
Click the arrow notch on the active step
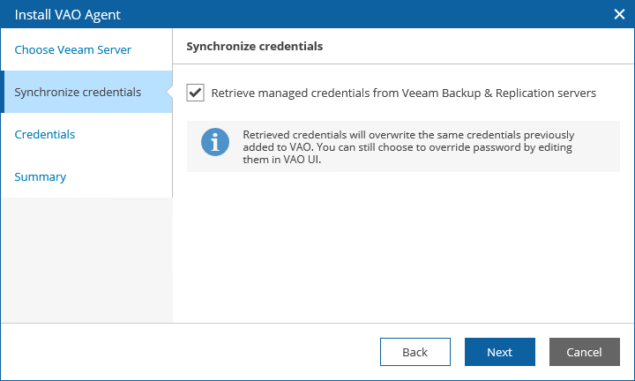(x=168, y=92)
